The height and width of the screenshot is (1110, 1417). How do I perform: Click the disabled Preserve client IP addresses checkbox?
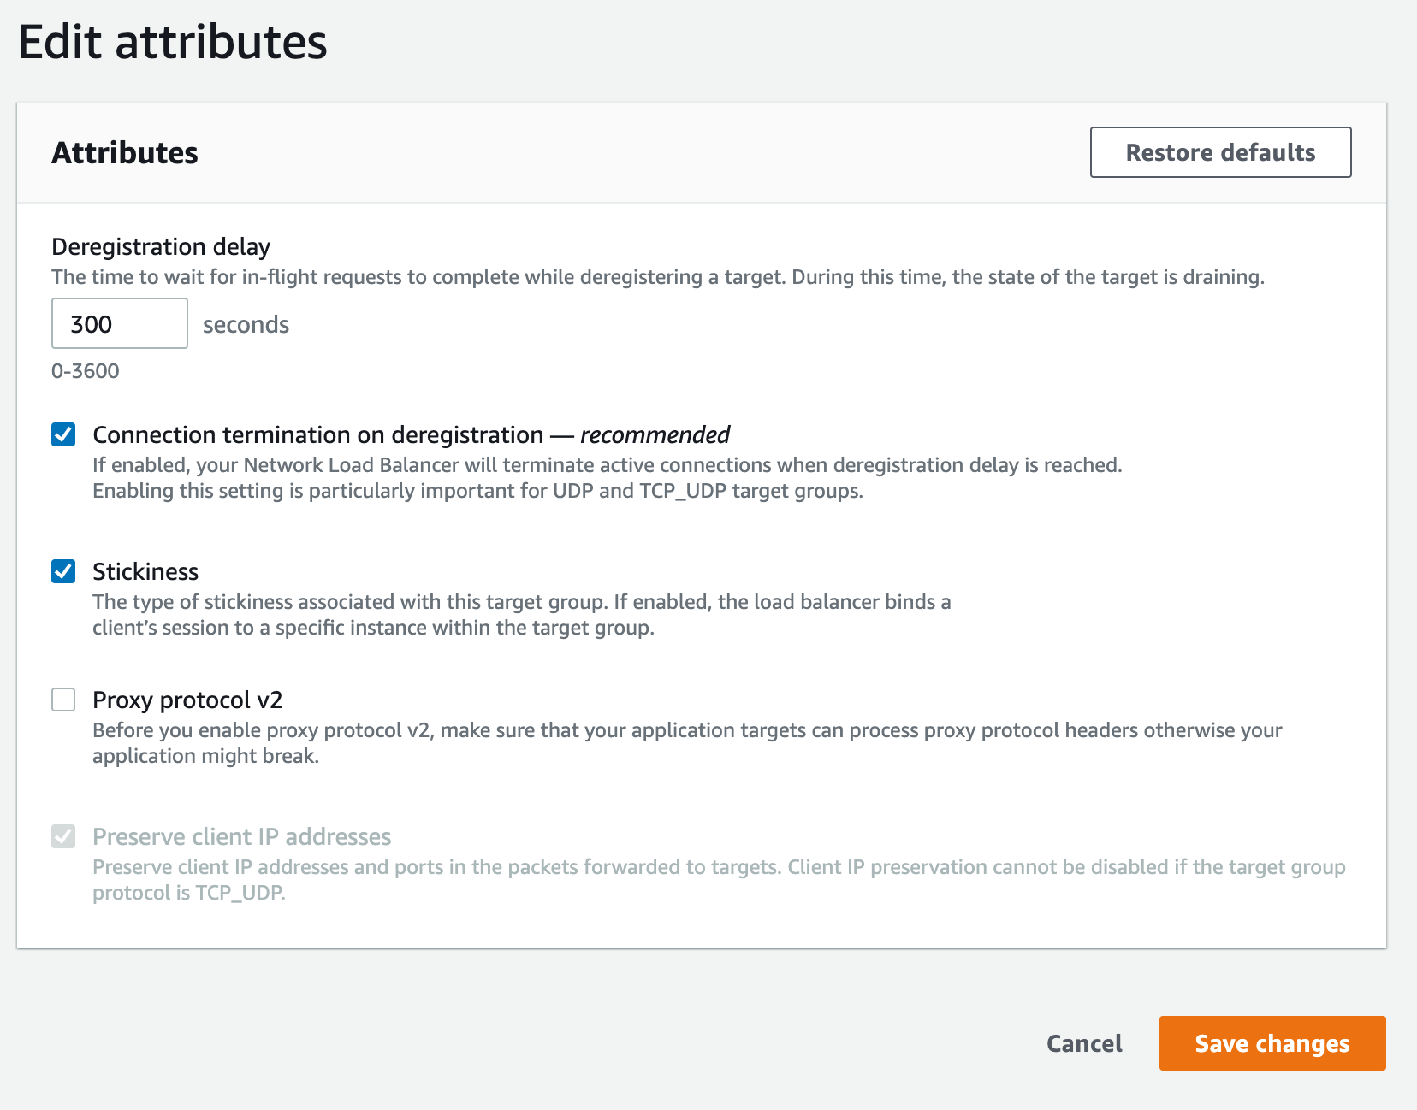coord(63,836)
